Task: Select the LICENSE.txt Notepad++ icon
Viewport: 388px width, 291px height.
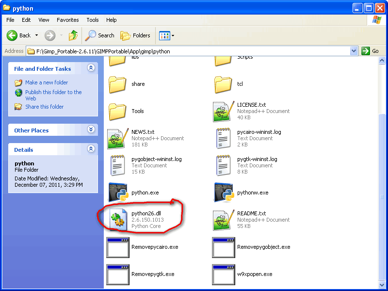Action: 224,111
